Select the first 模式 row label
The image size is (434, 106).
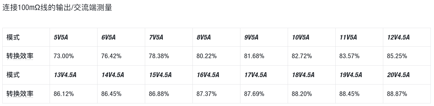click(13, 37)
